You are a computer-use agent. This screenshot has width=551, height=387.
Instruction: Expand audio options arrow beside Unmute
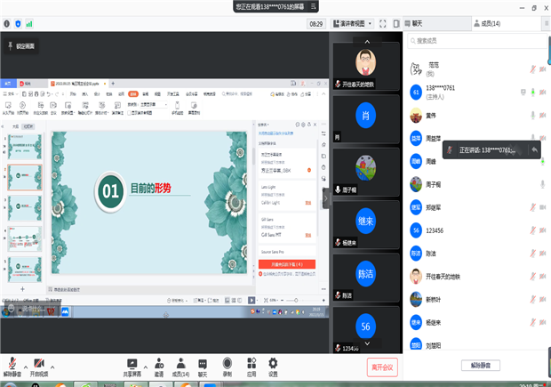pos(25,367)
